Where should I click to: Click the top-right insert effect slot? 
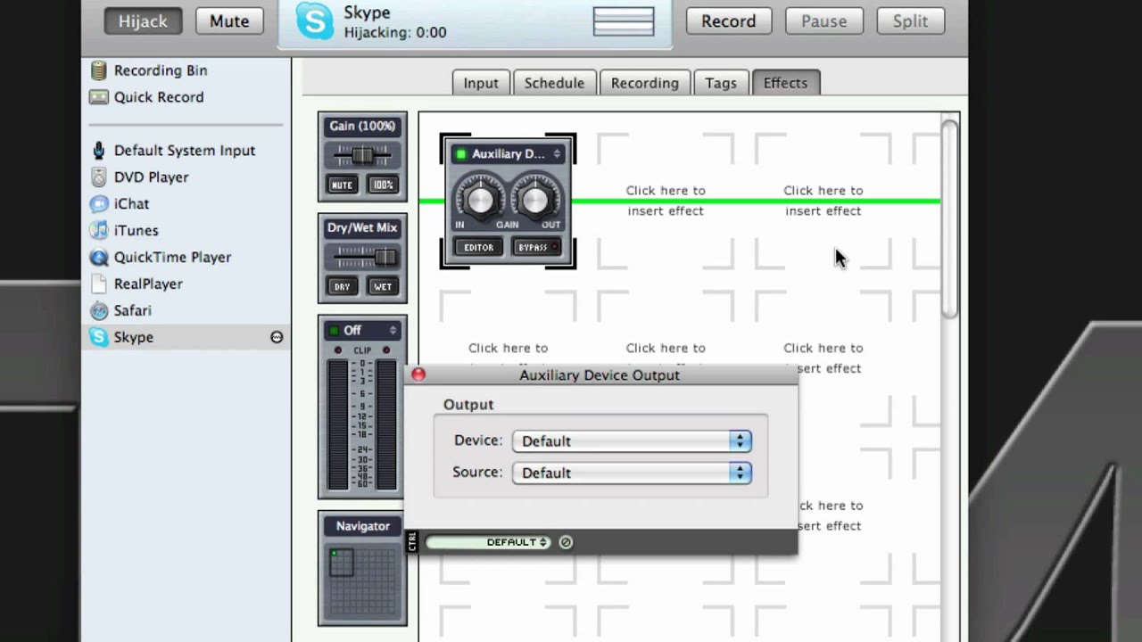(823, 201)
